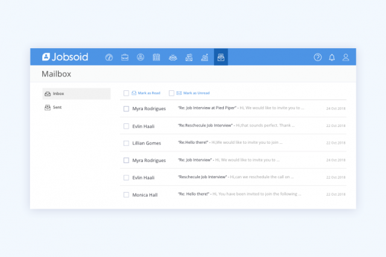This screenshot has height=257, width=386.
Task: Open the dashboard gauge icon in navbar
Action: [109, 57]
